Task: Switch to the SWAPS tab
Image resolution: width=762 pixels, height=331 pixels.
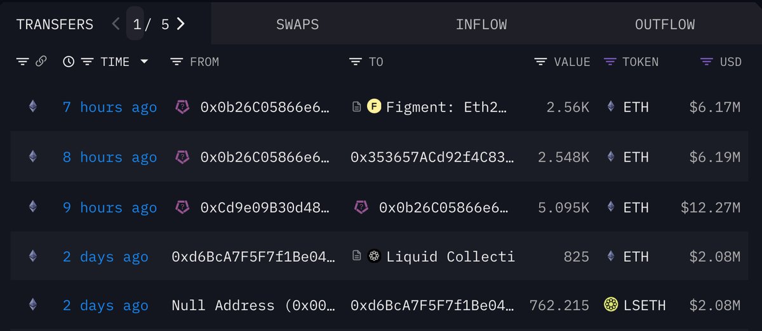Action: click(297, 25)
